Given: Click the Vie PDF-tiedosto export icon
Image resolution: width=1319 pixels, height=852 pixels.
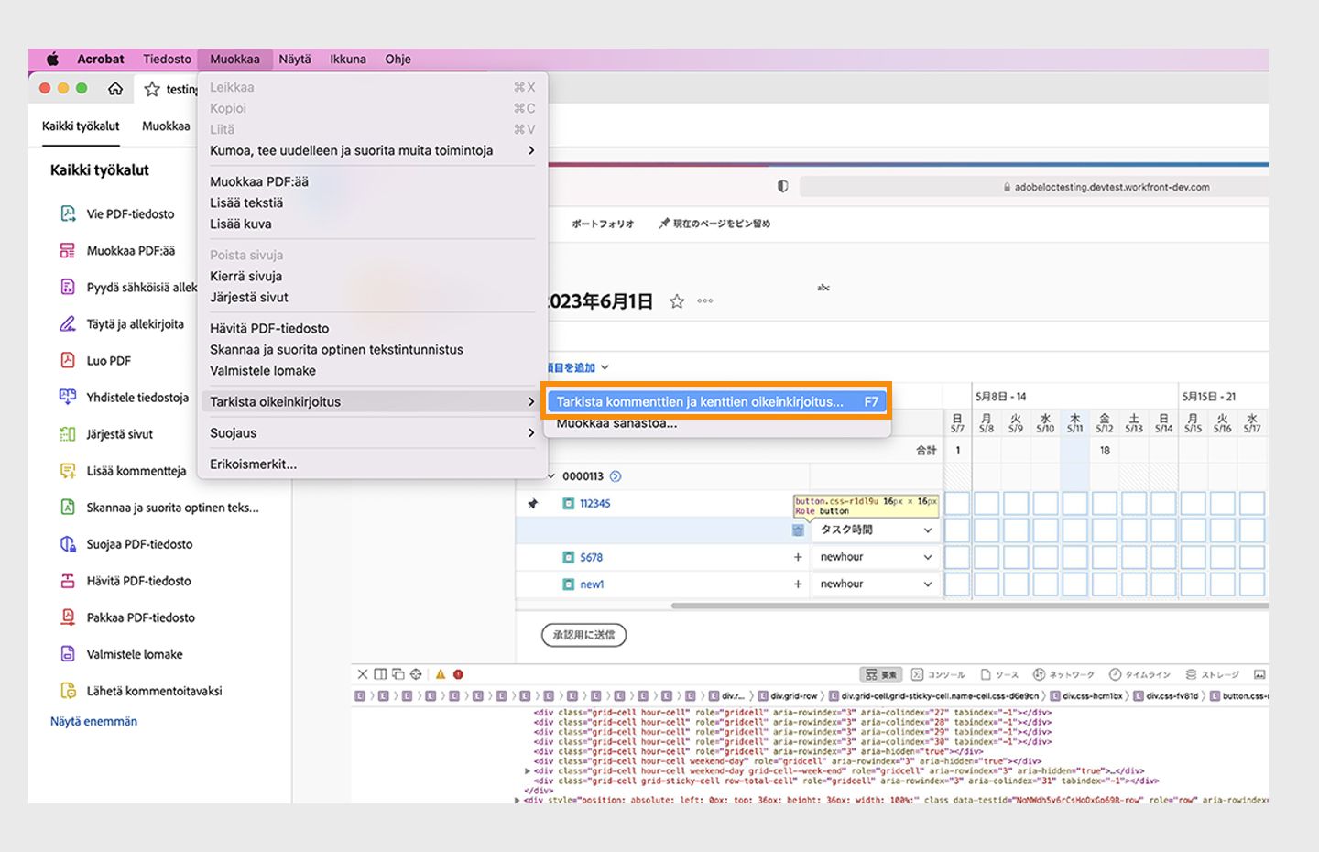Looking at the screenshot, I should coord(68,213).
